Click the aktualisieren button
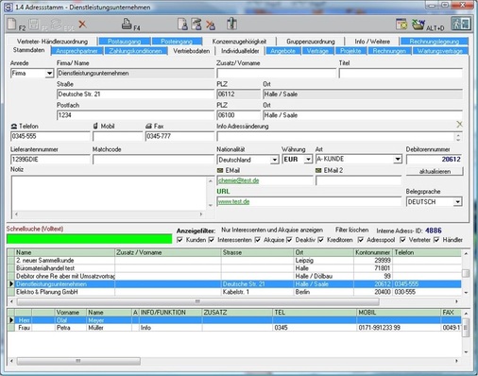 435,172
